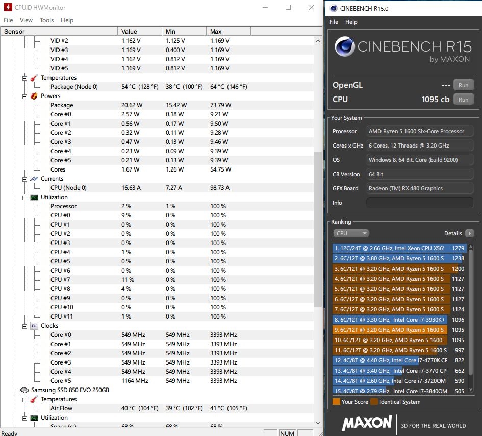The width and height of the screenshot is (482, 436).
Task: Click the Info input field in Cinebench
Action: point(420,203)
